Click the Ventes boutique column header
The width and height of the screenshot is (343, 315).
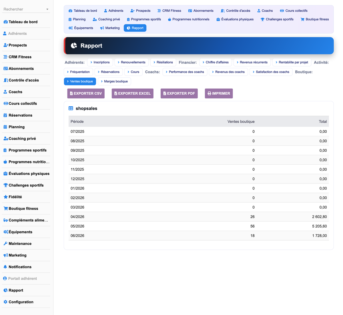coord(241,121)
